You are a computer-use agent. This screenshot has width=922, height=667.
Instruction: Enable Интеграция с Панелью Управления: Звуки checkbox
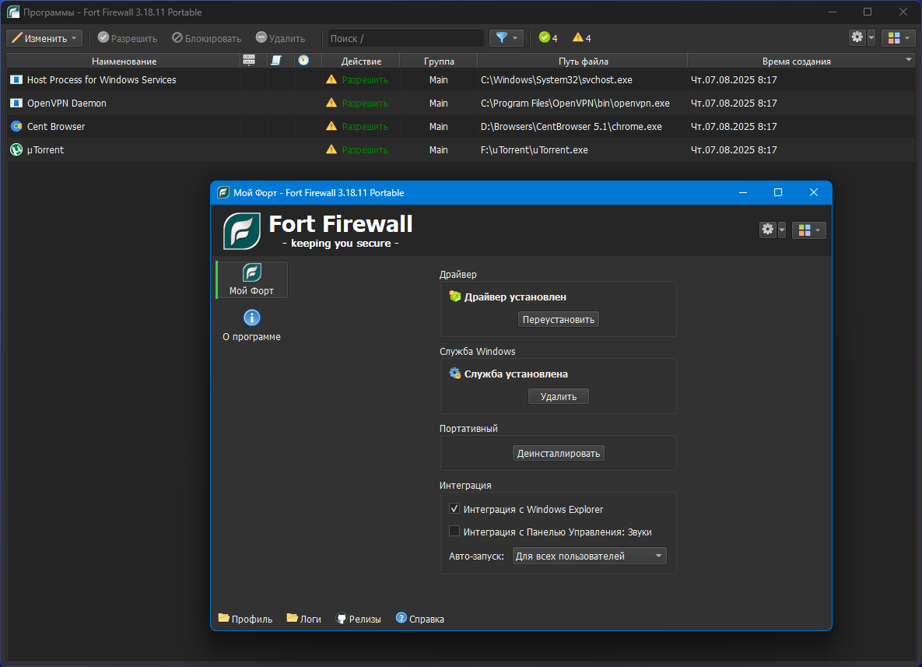454,532
